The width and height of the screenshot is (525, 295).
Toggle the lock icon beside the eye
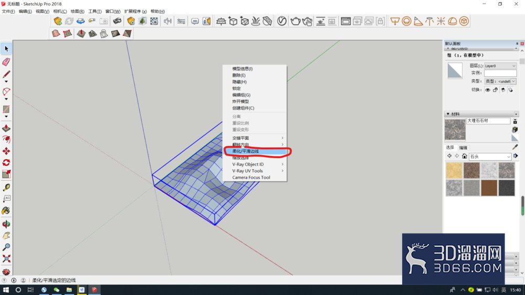[496, 90]
